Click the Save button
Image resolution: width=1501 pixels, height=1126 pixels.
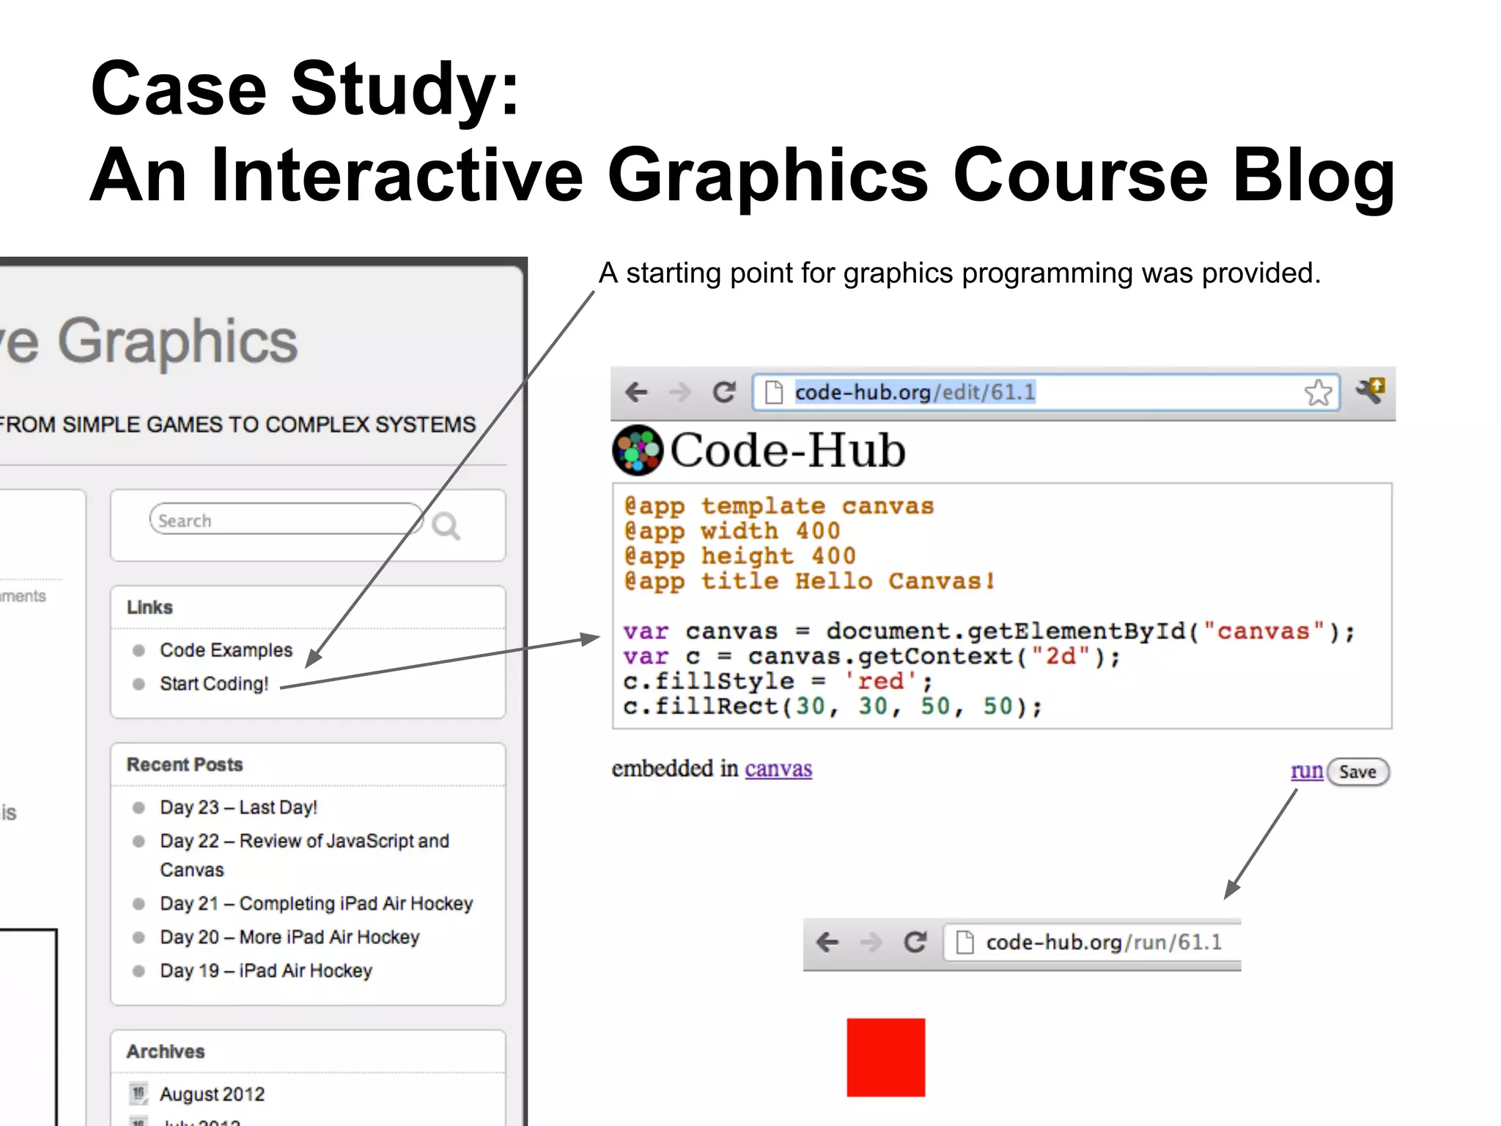point(1357,772)
